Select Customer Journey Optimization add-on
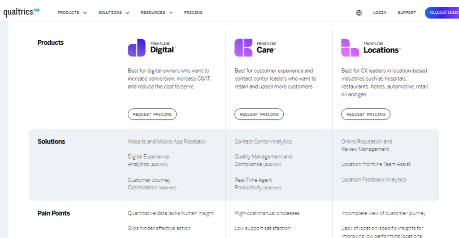The width and height of the screenshot is (459, 238). click(152, 184)
